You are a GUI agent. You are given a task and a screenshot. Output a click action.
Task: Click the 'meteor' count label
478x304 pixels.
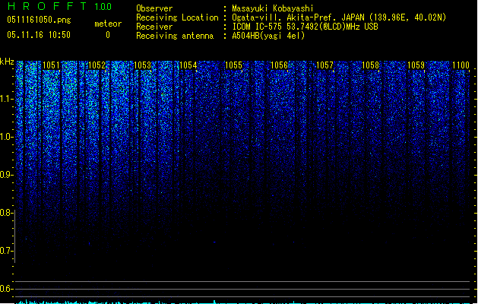pos(108,24)
